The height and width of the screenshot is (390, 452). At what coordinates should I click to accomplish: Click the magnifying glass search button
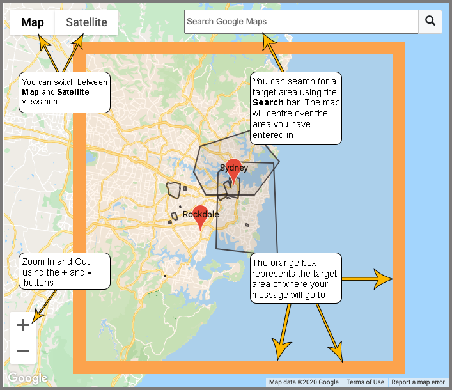click(430, 22)
